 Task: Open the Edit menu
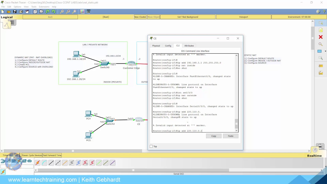(x=9, y=7)
